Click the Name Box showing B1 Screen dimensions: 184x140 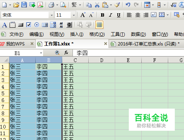pos(20,53)
